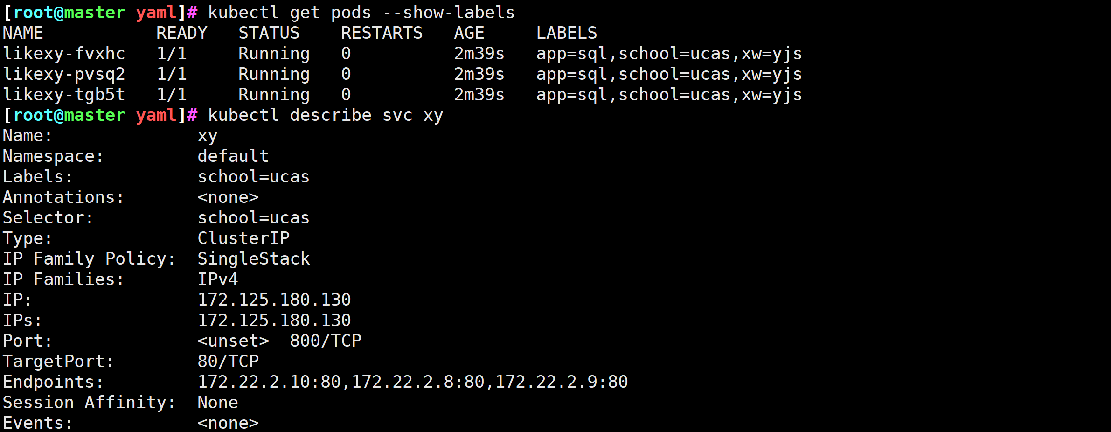Click the Namespace value default

coord(233,156)
